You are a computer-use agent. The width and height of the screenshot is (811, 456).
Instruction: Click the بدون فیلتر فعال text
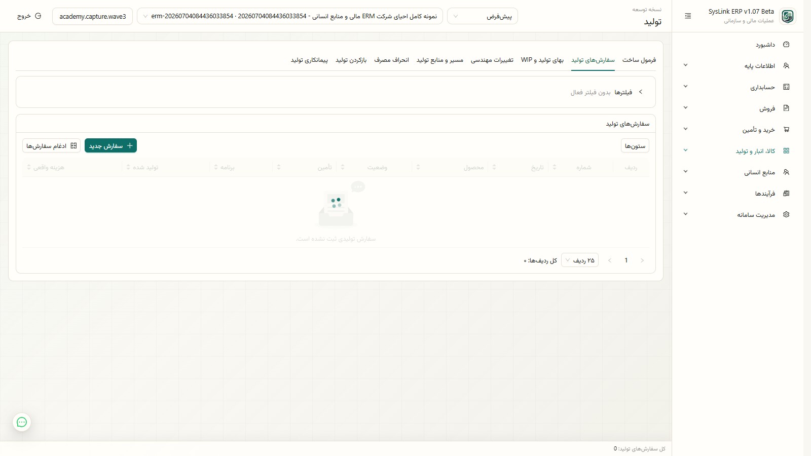pyautogui.click(x=591, y=92)
